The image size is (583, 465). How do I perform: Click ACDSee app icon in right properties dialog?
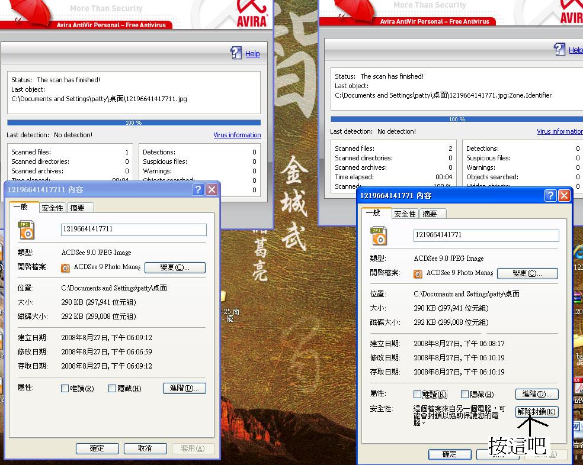[418, 274]
